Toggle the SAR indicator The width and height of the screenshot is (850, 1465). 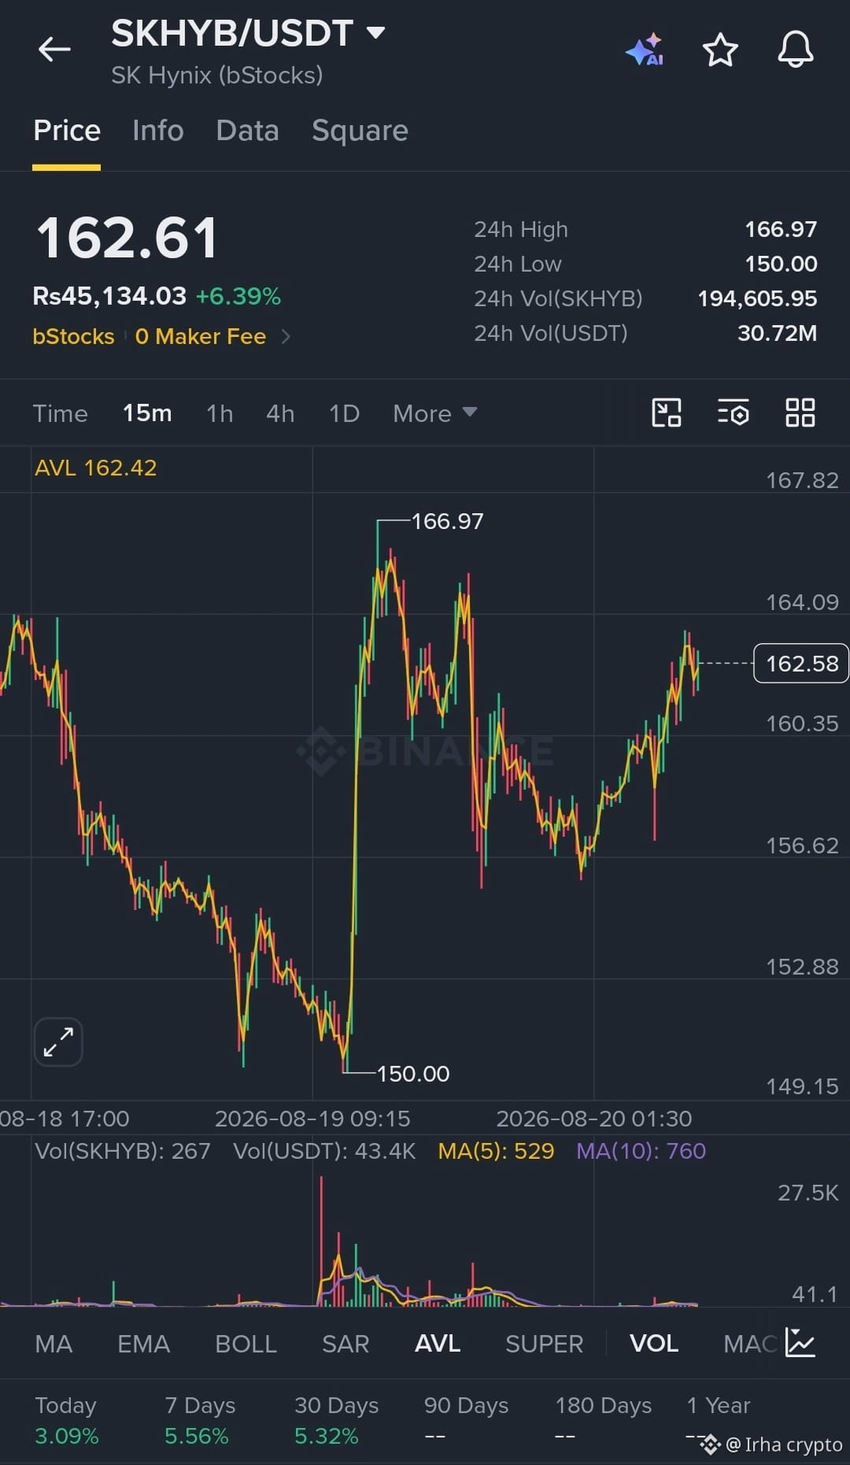346,1344
